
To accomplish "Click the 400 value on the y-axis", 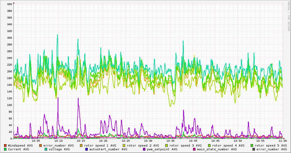I will pos(9,4).
